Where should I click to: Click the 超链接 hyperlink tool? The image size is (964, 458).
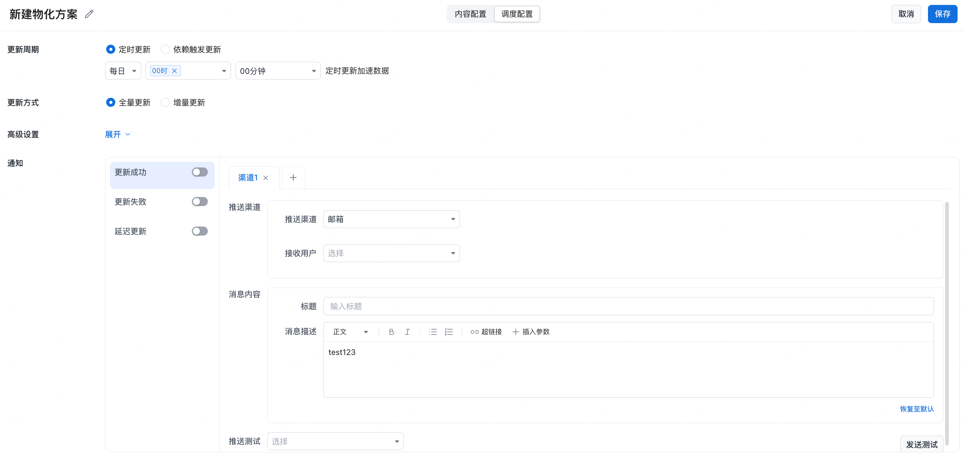(x=486, y=332)
